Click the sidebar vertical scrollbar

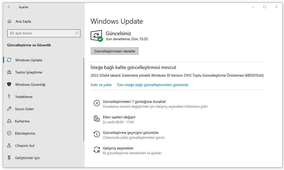tap(84, 99)
